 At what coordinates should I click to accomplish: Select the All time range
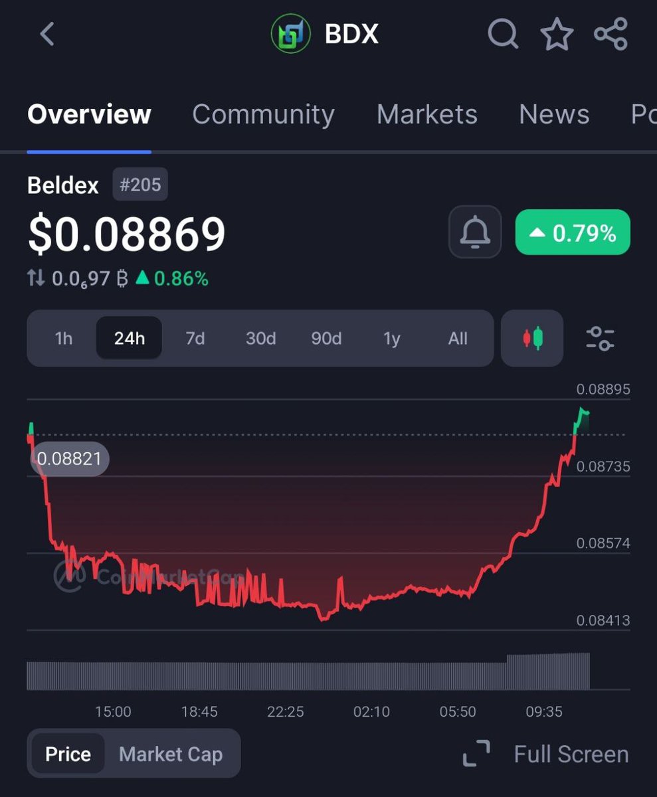tap(458, 338)
